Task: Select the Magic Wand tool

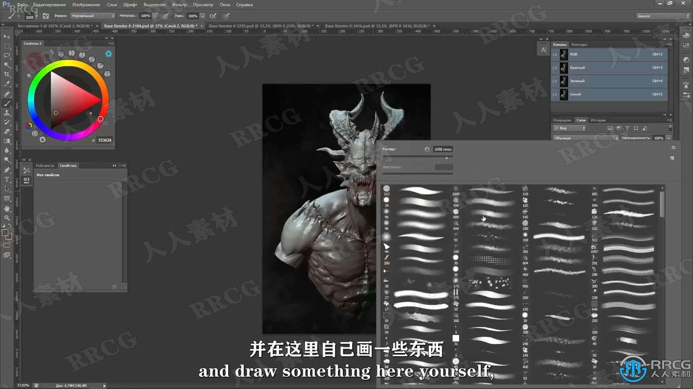Action: (x=7, y=64)
